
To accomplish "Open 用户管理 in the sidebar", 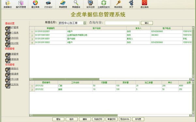I will 12,28.
